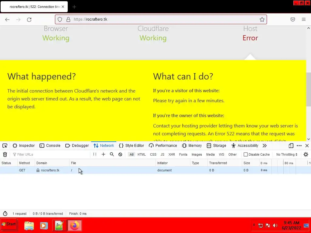This screenshot has height=233, width=311.
Task: Save page to Pocket
Action: click(x=293, y=19)
